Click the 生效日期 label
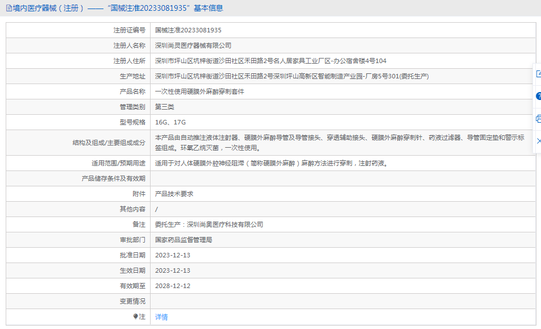The image size is (541, 329). (x=132, y=270)
